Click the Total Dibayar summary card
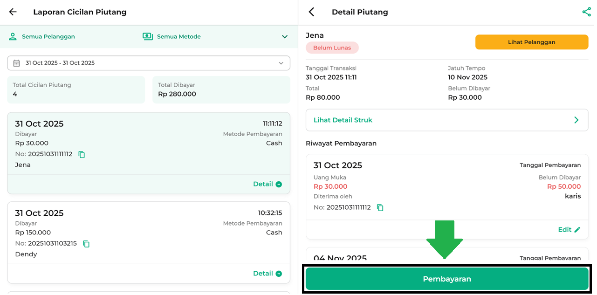 point(221,89)
